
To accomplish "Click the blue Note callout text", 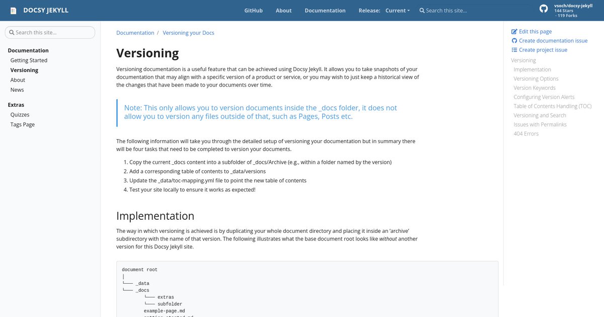I will click(260, 112).
